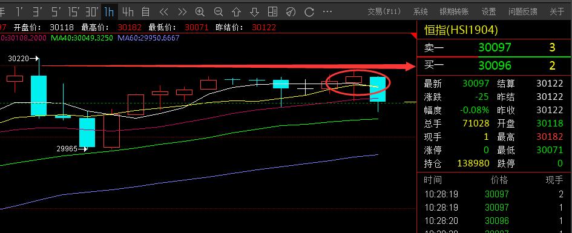Image resolution: width=572 pixels, height=233 pixels.
Task: Click the 昨结价 value 30122 in chart header
Action: coord(264,28)
